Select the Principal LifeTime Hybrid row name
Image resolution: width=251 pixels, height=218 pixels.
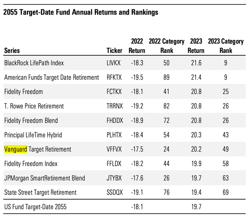coord(33,135)
